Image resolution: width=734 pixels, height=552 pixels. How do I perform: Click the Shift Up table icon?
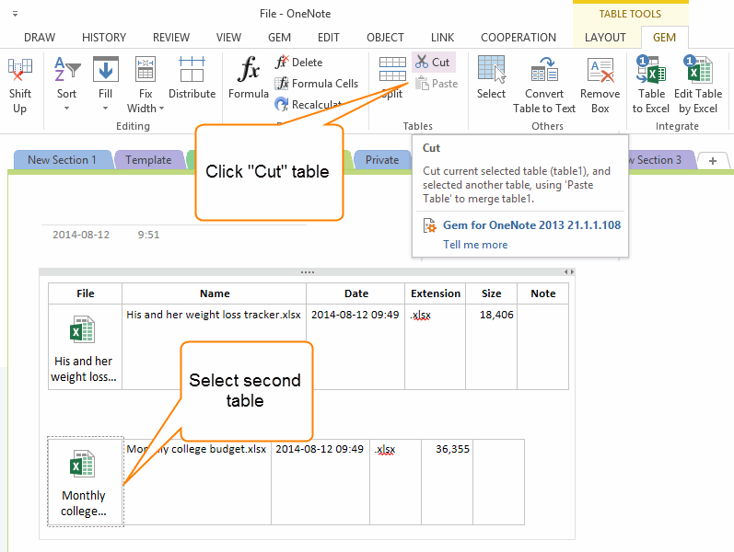19,70
